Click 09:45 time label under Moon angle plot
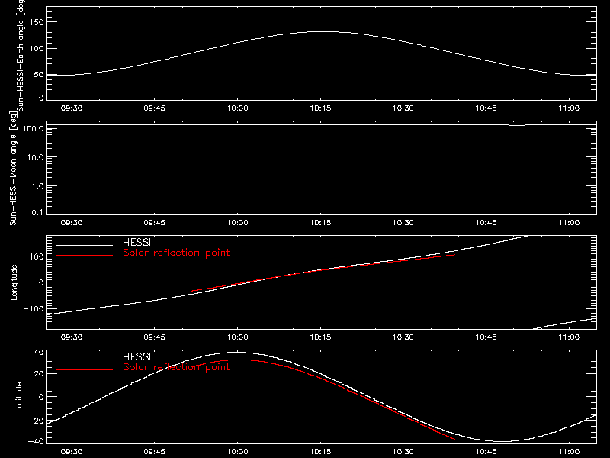Screen dimensions: 610x458 [155, 223]
